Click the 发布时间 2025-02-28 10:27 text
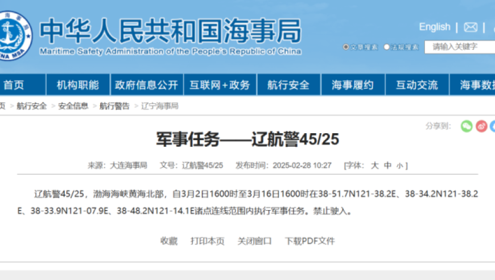This screenshot has height=280, width=495. coord(283,166)
